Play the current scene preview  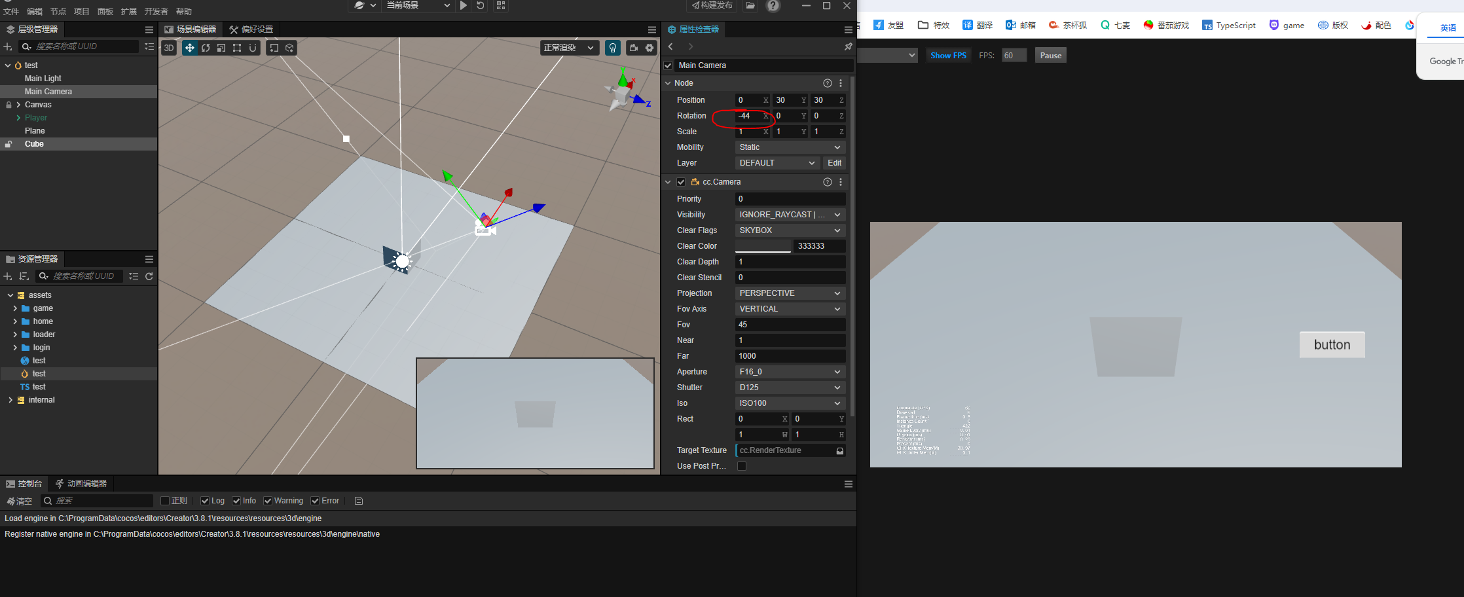464,5
